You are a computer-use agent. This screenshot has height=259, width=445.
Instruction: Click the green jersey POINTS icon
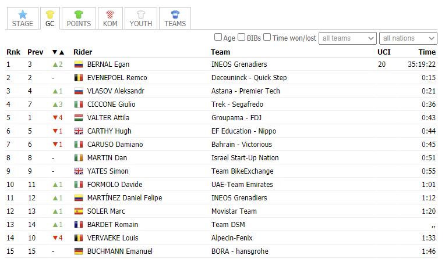79,14
